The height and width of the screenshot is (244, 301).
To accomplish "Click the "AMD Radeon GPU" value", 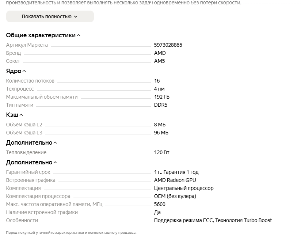I will click(175, 180).
